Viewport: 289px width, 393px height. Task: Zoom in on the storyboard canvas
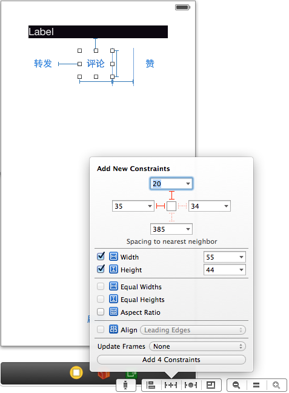[276, 385]
